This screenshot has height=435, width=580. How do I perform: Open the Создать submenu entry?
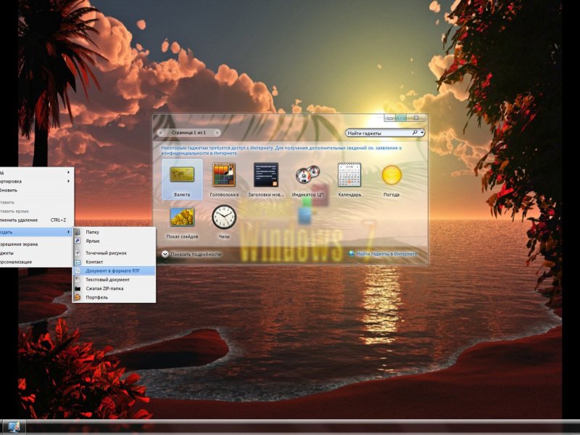point(36,232)
